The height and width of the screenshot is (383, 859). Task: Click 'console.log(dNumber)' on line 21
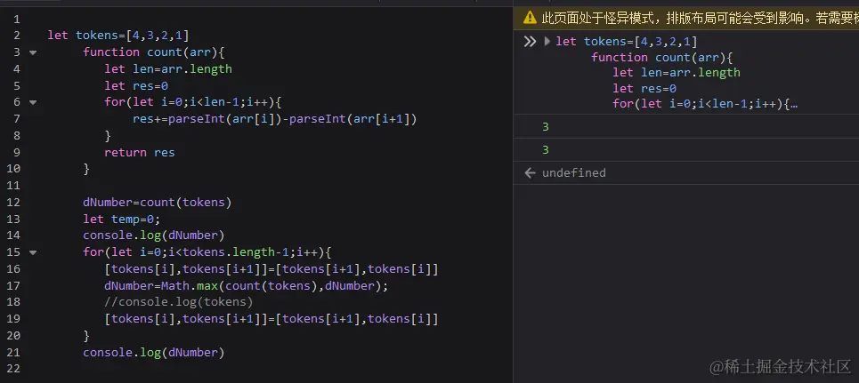pos(154,353)
